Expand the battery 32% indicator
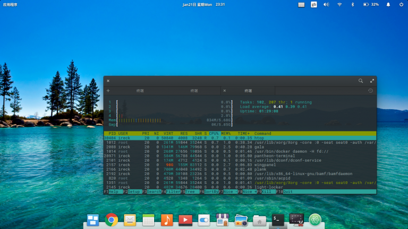Screen dimensions: 408x229 371,4
